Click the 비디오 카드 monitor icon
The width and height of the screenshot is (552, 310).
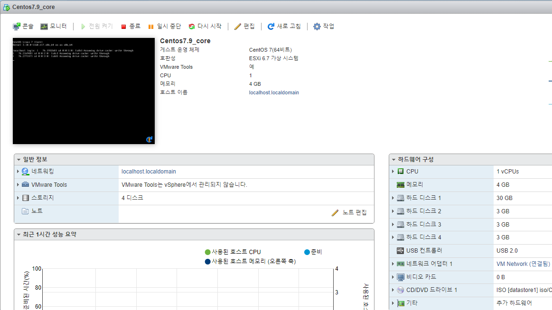click(x=401, y=277)
